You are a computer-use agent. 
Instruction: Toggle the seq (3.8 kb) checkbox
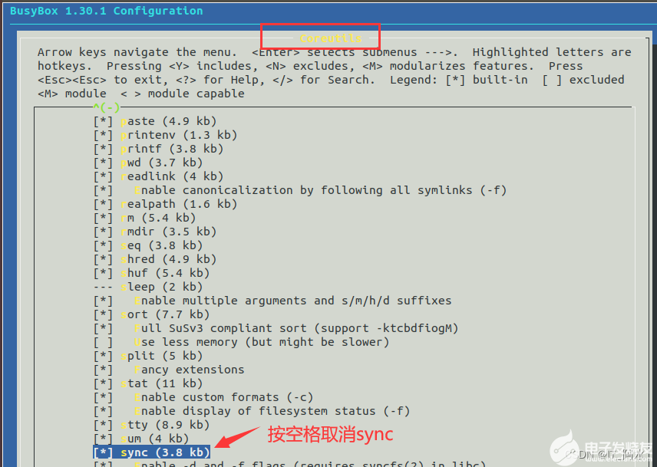point(103,245)
